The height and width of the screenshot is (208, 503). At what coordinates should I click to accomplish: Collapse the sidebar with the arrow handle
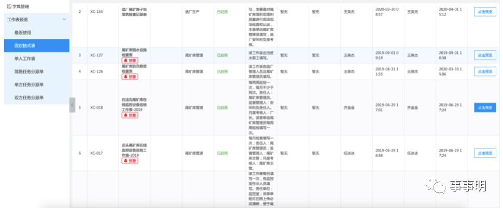pos(72,105)
